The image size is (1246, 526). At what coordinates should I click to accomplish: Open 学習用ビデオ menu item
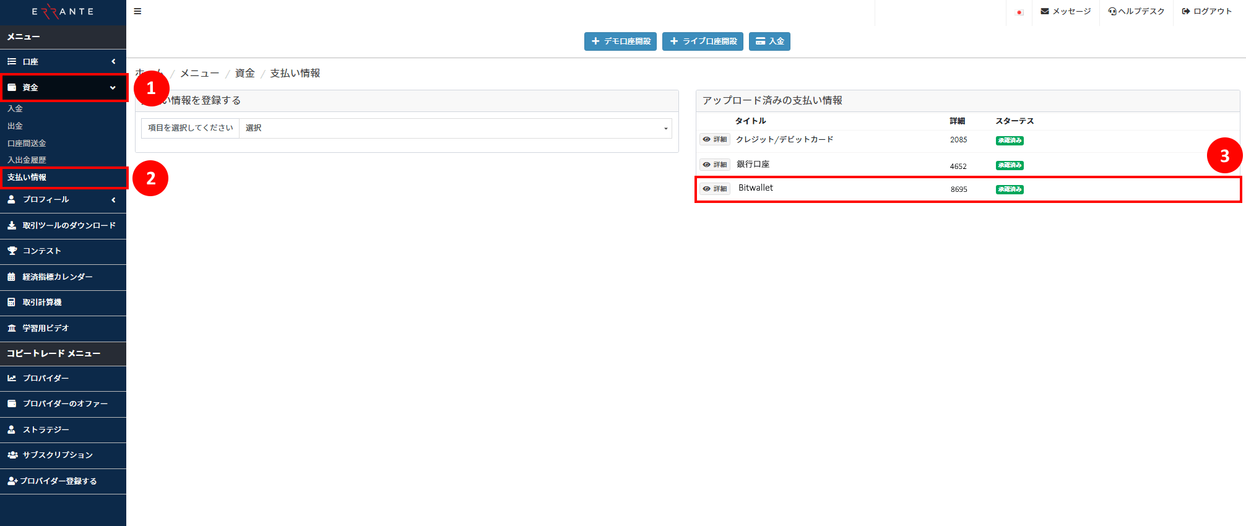click(63, 329)
